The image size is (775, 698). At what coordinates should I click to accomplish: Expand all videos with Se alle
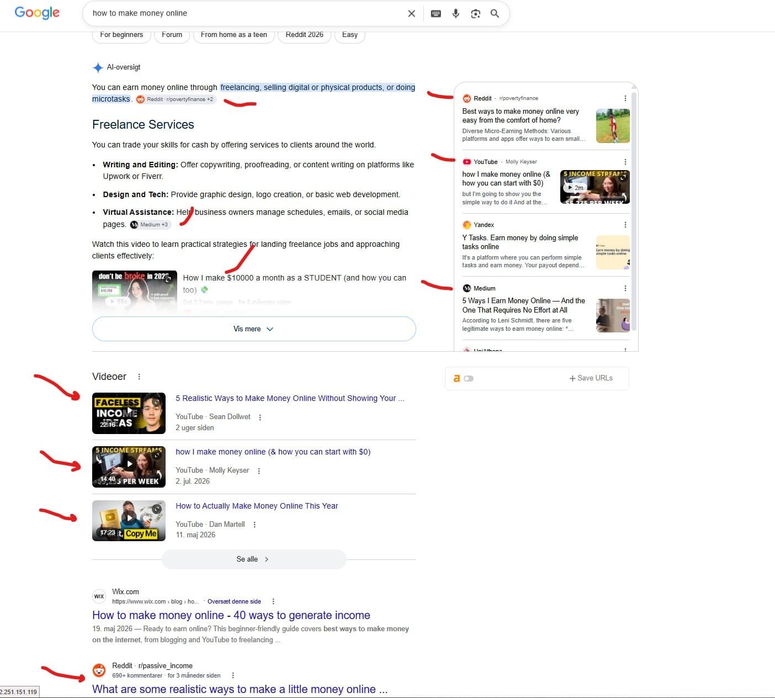coord(254,559)
